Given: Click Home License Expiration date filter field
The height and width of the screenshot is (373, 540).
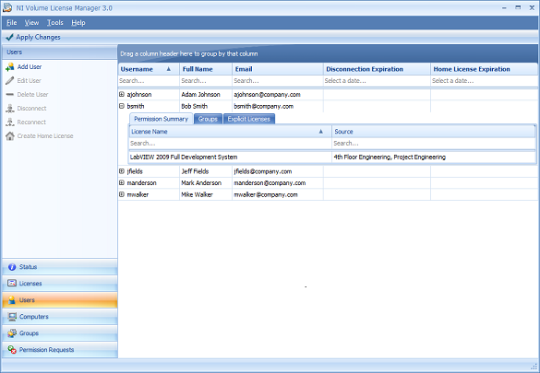Looking at the screenshot, I should 484,81.
